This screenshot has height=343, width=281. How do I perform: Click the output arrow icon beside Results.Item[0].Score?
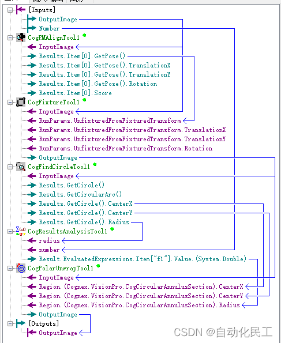(x=32, y=93)
